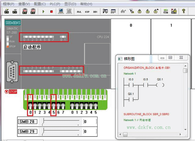This screenshot has width=195, height=141.
Task: Toggle input switch 5 in first group
Action: (x=53, y=105)
